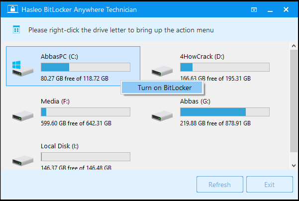
Task: Select the Local Disk (I:) drive icon
Action: pyautogui.click(x=23, y=161)
